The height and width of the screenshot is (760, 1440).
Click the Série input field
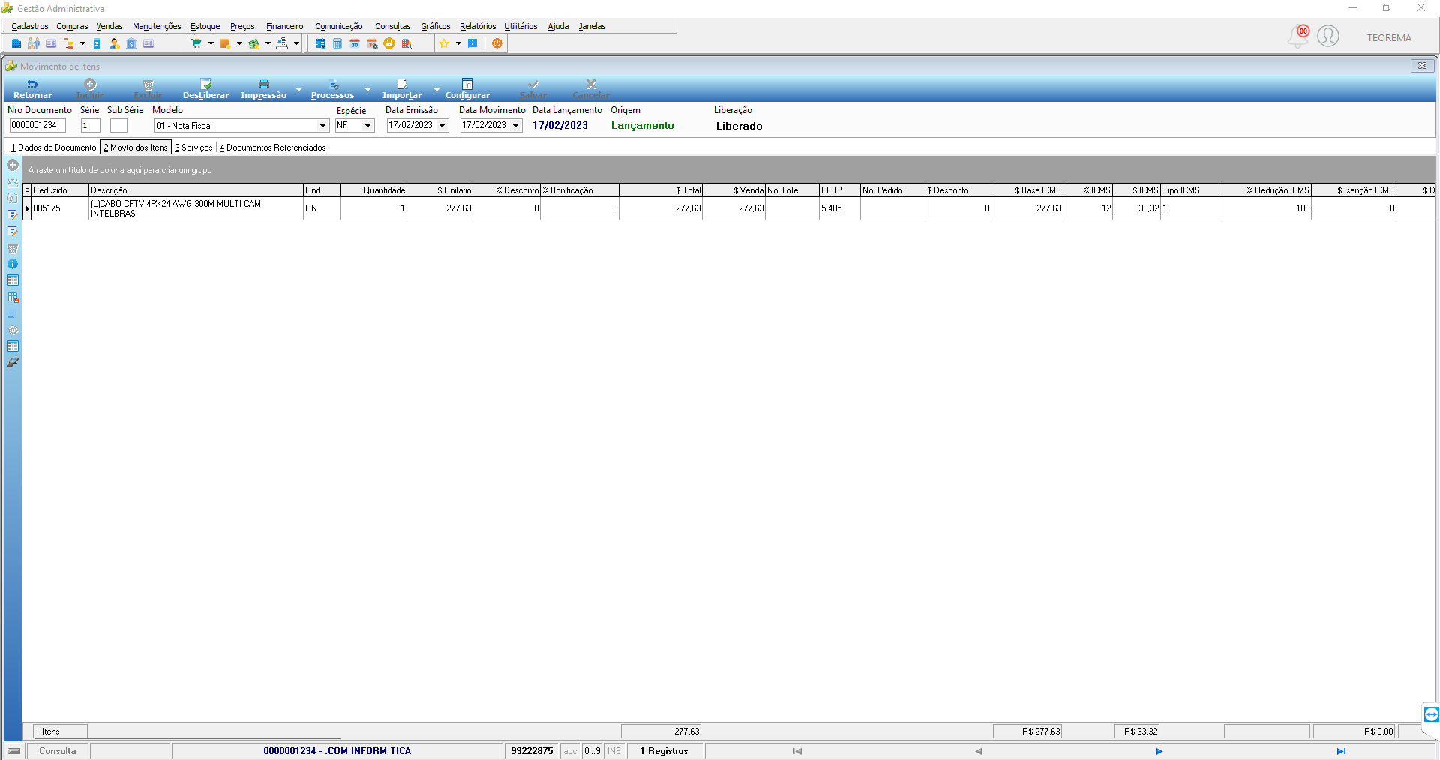point(91,126)
